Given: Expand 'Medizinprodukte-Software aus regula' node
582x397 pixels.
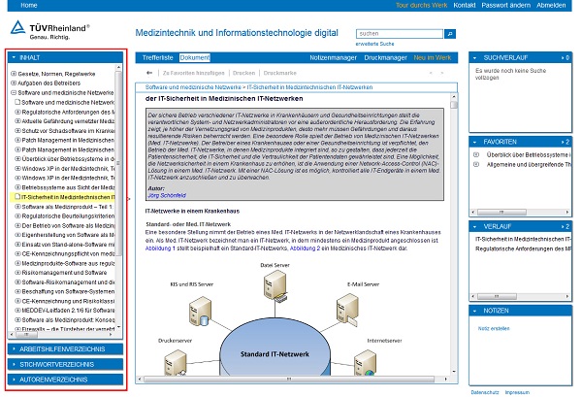Looking at the screenshot, I should point(17,263).
